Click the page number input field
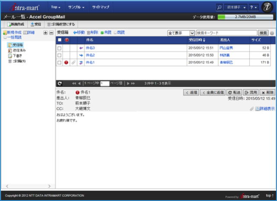Viewport: 277px width, 201px height. [105, 83]
